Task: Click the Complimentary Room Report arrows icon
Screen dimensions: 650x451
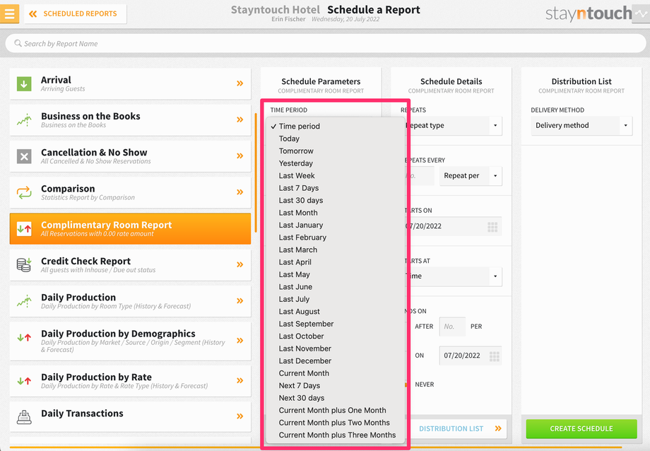Action: 24,228
